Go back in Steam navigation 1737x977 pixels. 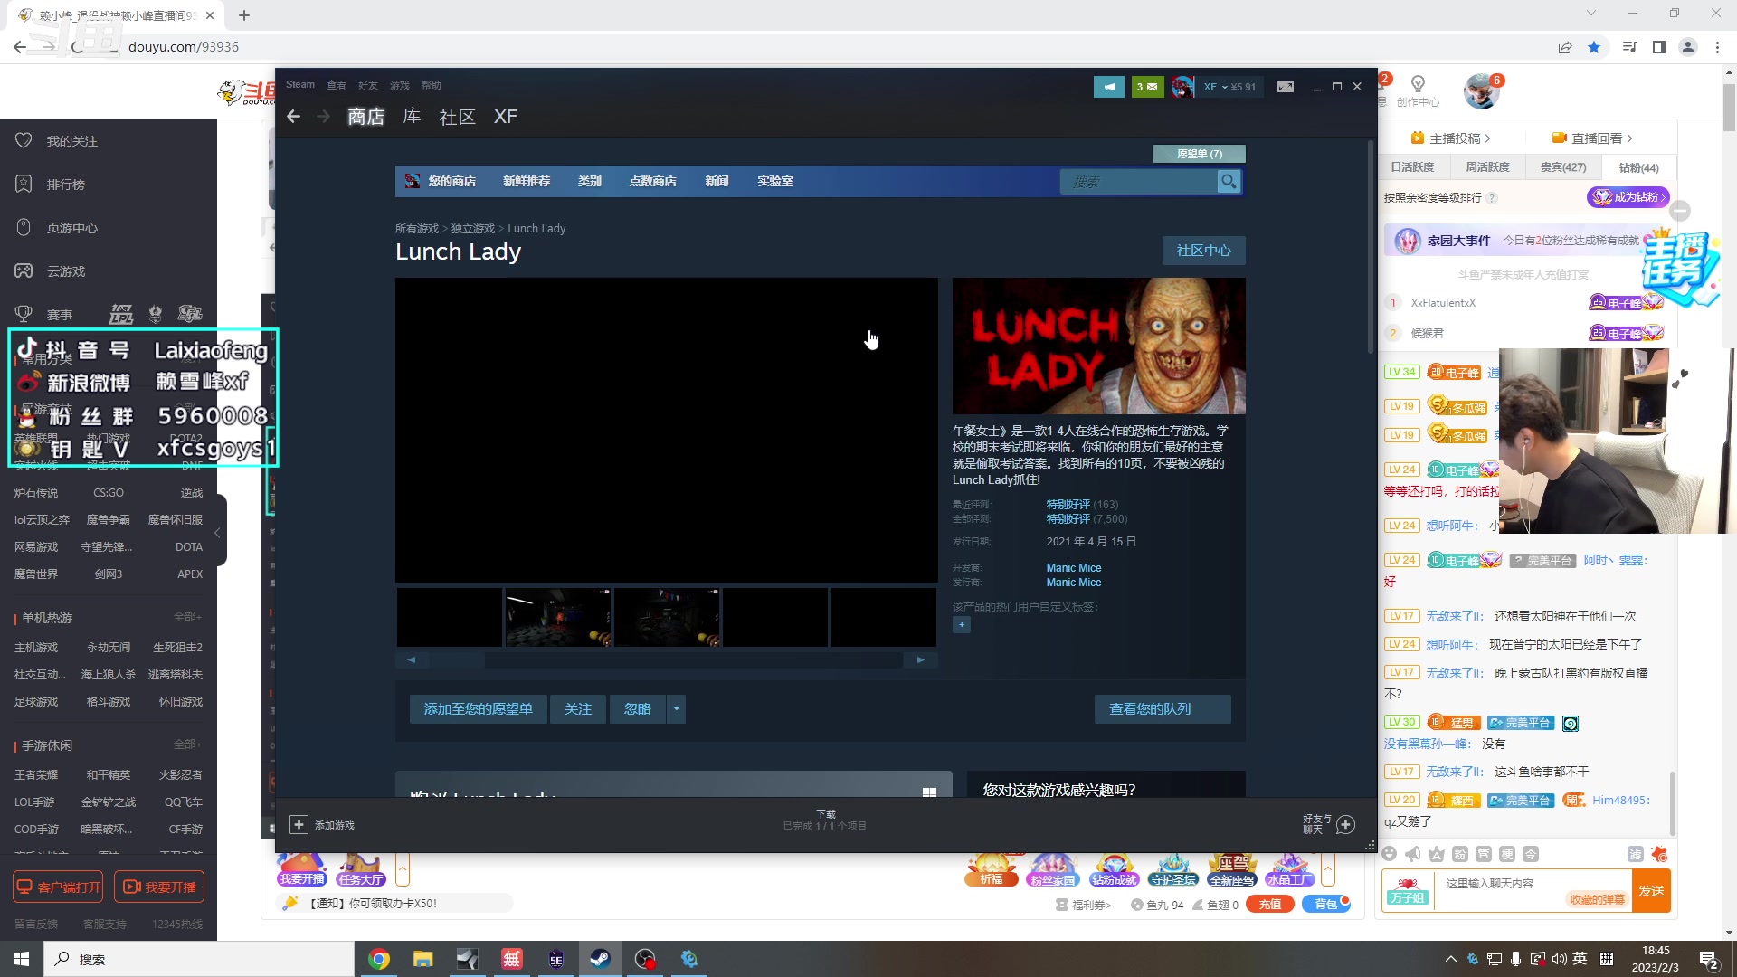[x=293, y=117]
